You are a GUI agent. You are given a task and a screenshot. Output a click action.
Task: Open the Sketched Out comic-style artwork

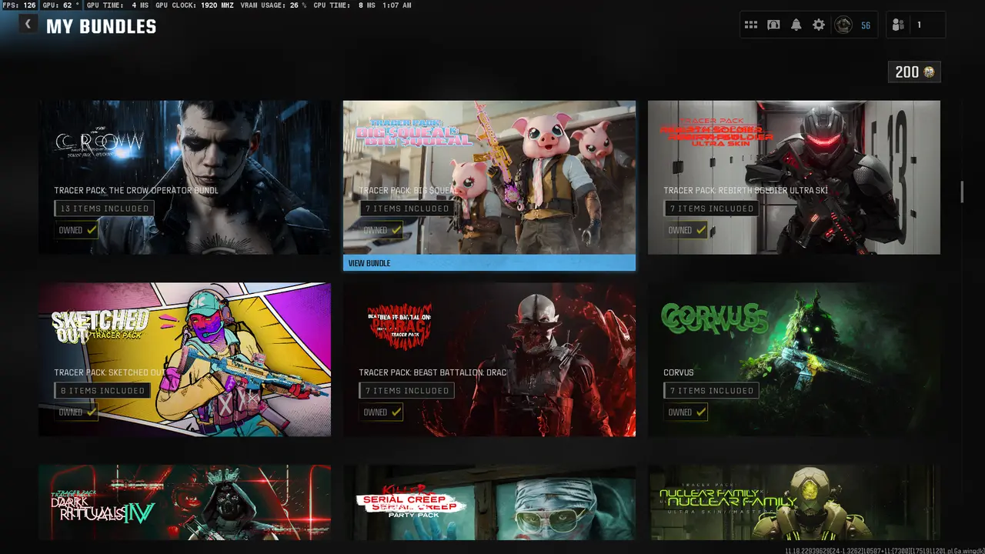click(x=185, y=359)
